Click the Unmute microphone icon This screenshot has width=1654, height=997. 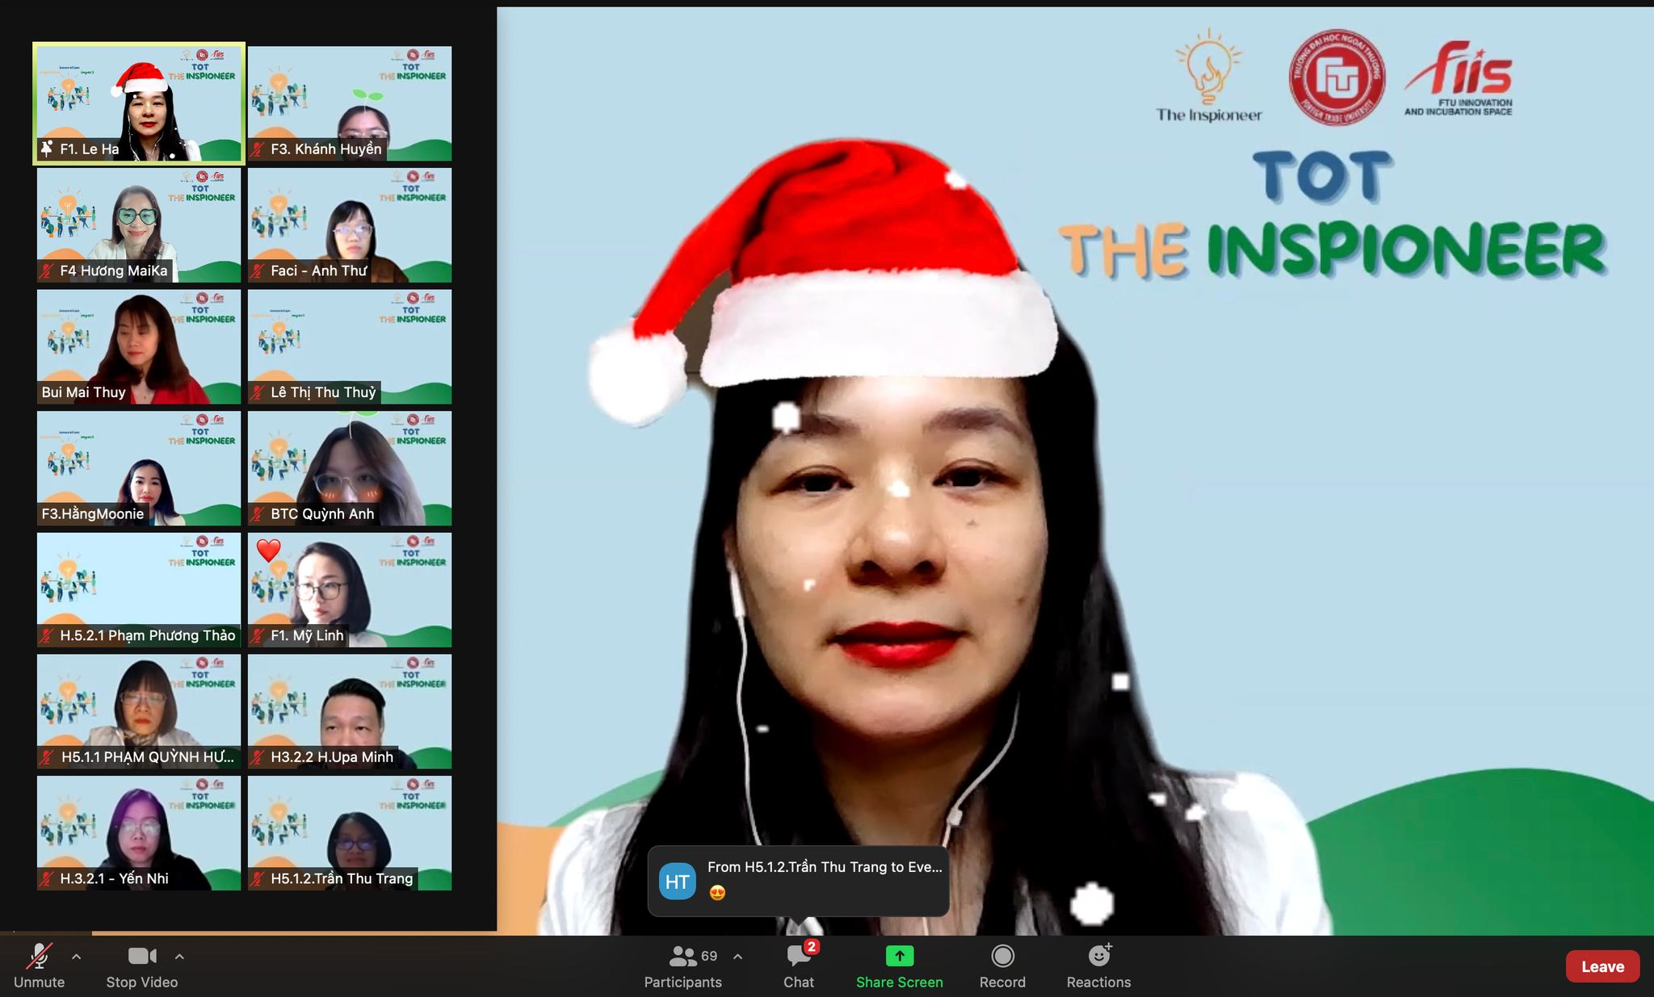point(39,956)
